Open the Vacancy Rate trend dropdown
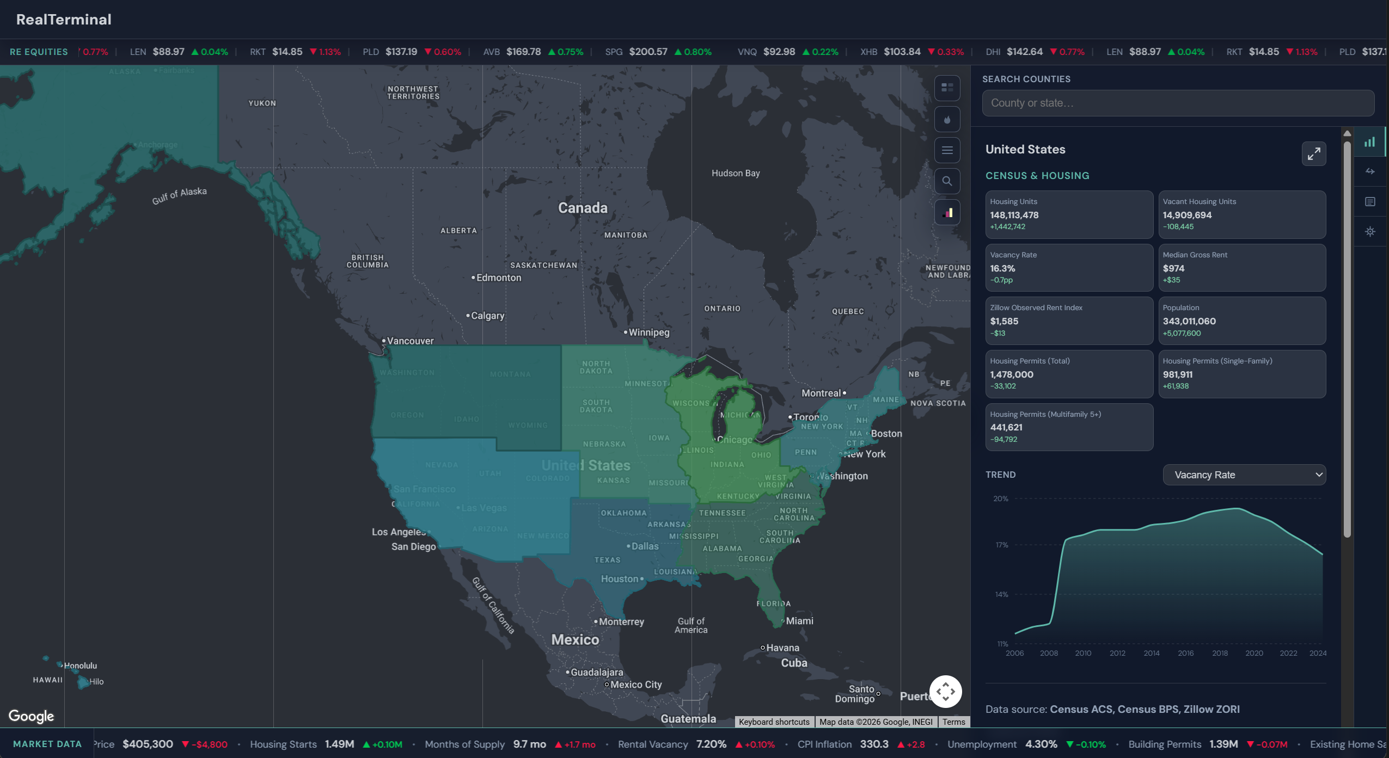Screen dimensions: 1389x758 tap(1244, 474)
